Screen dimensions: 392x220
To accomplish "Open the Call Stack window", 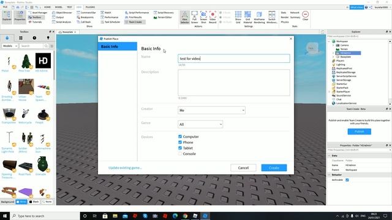I will (x=84, y=22).
